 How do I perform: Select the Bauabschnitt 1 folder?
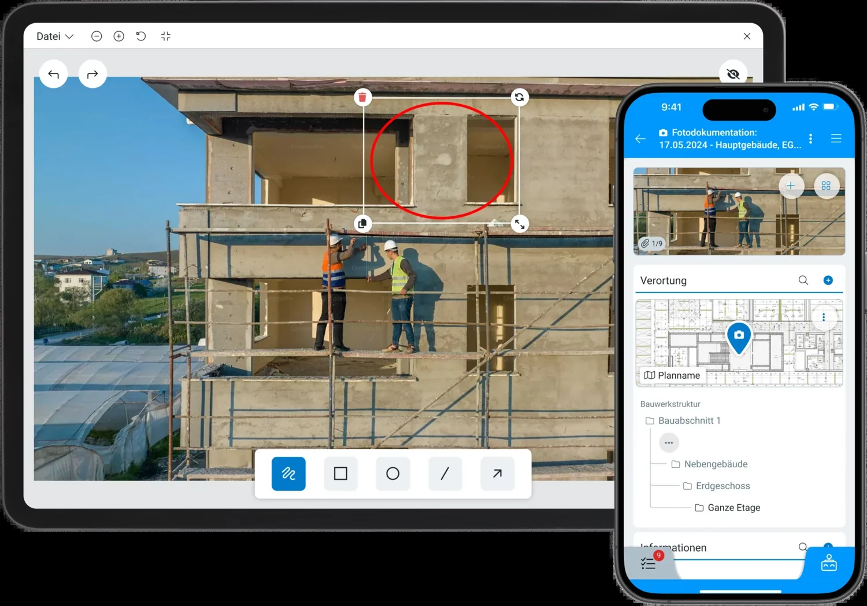(683, 420)
